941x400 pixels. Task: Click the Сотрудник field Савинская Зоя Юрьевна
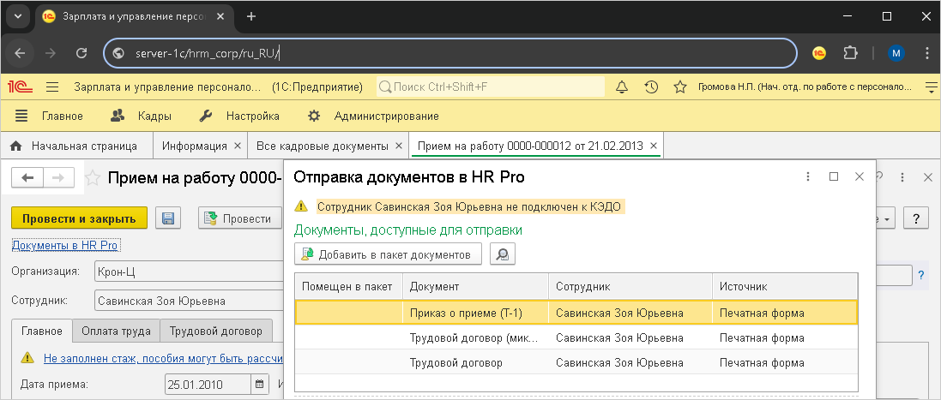coord(189,301)
